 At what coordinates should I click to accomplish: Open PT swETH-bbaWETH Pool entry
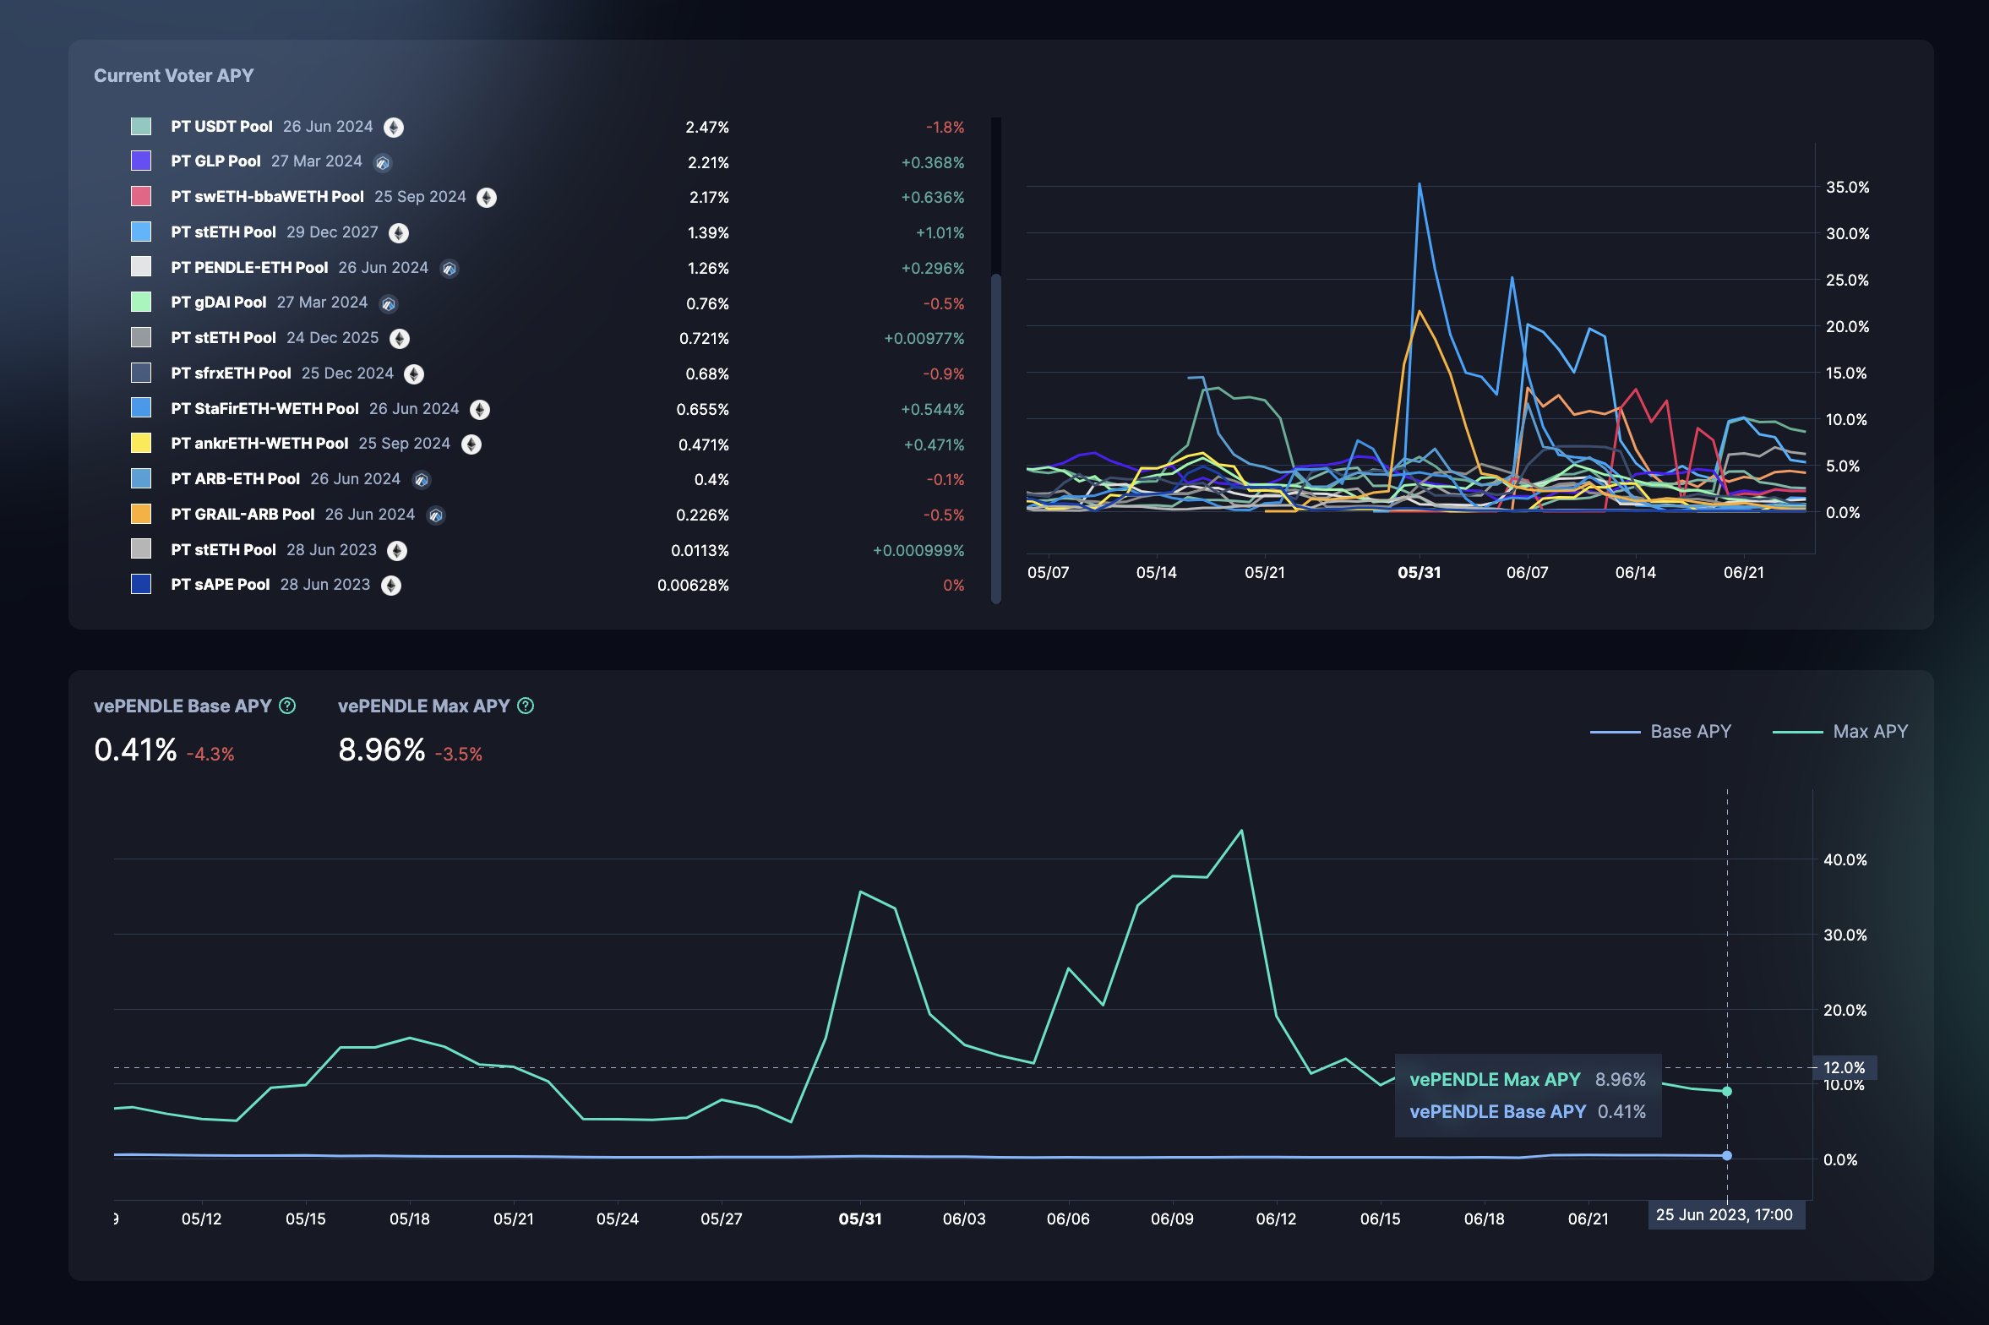pyautogui.click(x=267, y=197)
